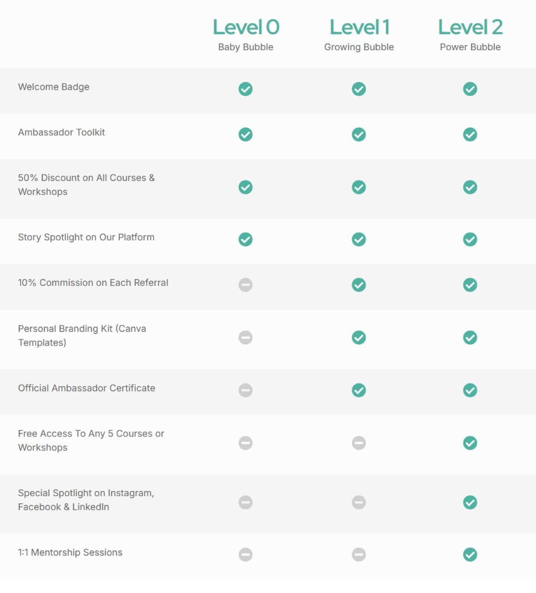536x593 pixels.
Task: Select the Level 0 heading
Action: pyautogui.click(x=246, y=27)
